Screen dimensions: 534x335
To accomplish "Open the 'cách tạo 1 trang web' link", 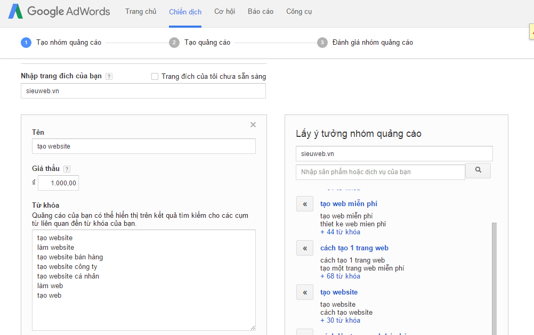I will [354, 248].
